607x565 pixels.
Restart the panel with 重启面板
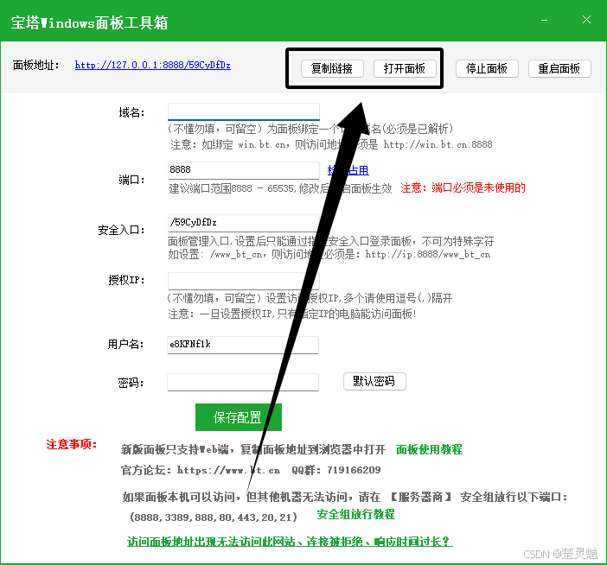tap(559, 69)
